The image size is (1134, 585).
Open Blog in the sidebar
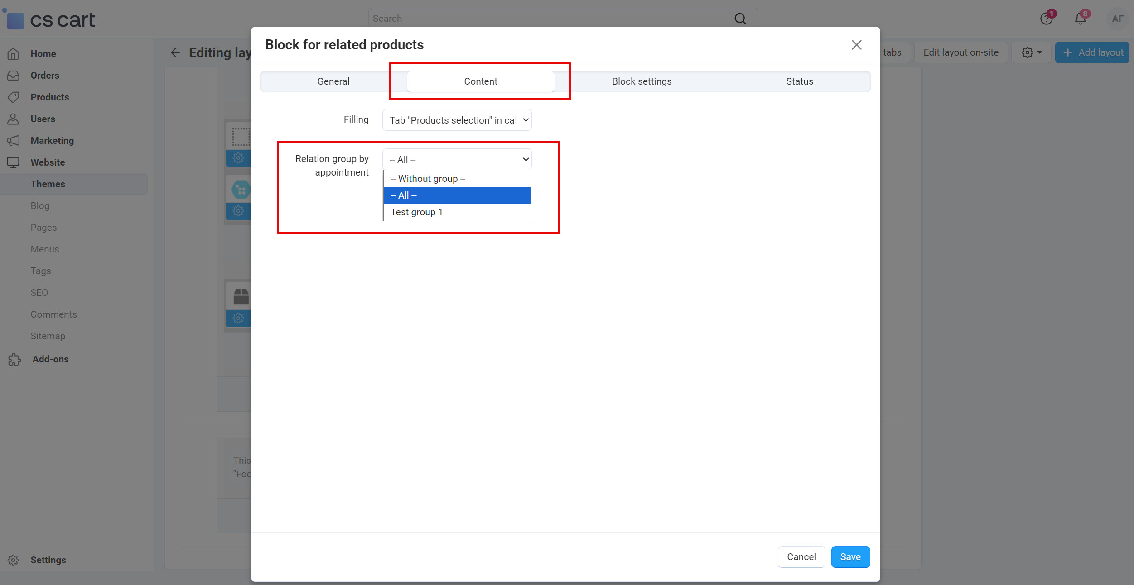click(40, 206)
